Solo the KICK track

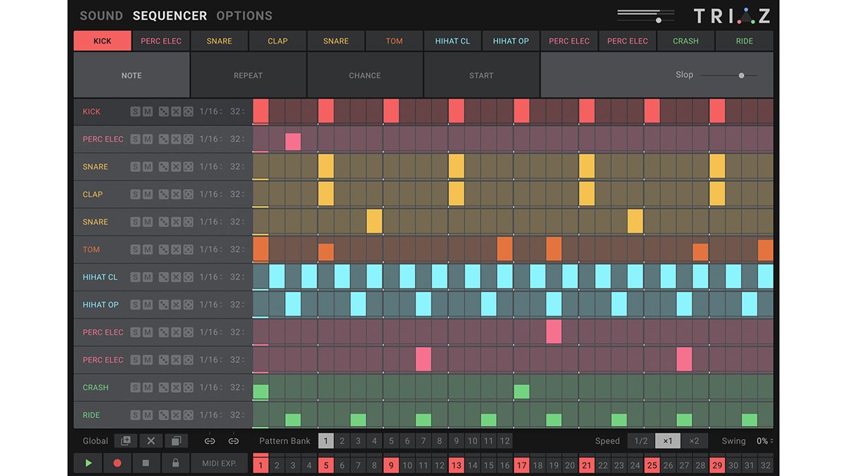pos(134,111)
